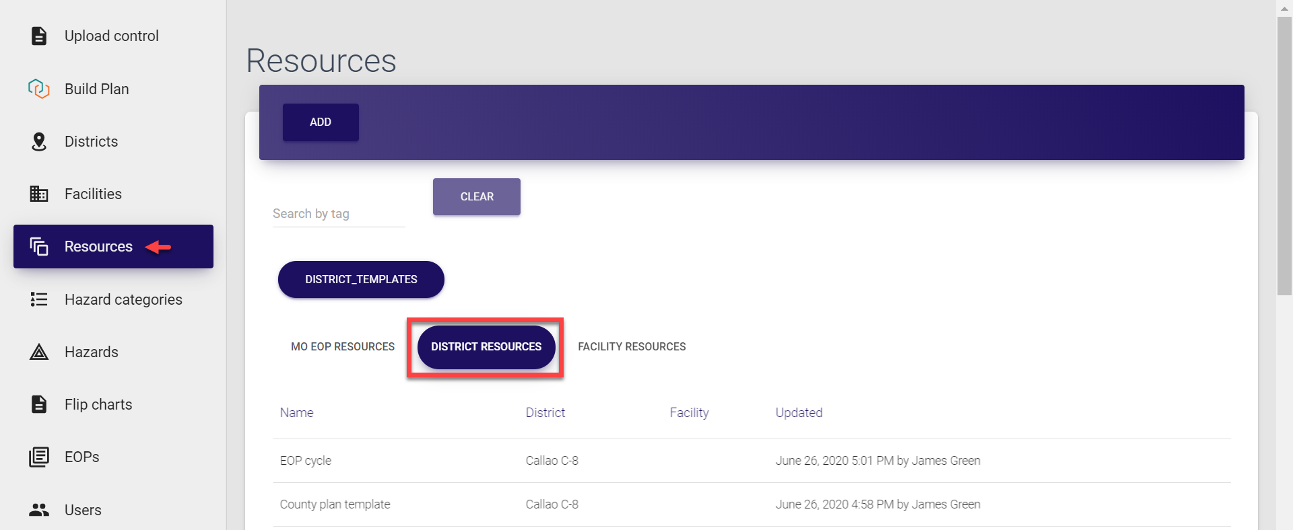Click the Districts map pin icon
Screen dimensions: 1293x530
[x=39, y=141]
